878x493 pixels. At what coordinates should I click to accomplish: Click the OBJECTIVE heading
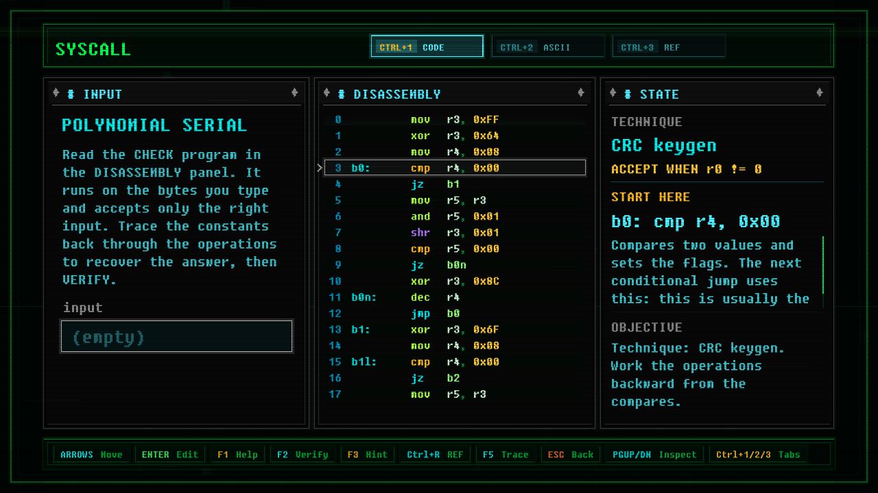[647, 327]
